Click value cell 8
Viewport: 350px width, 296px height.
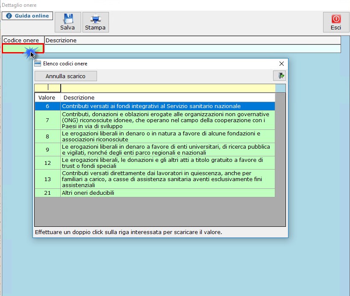click(x=47, y=136)
